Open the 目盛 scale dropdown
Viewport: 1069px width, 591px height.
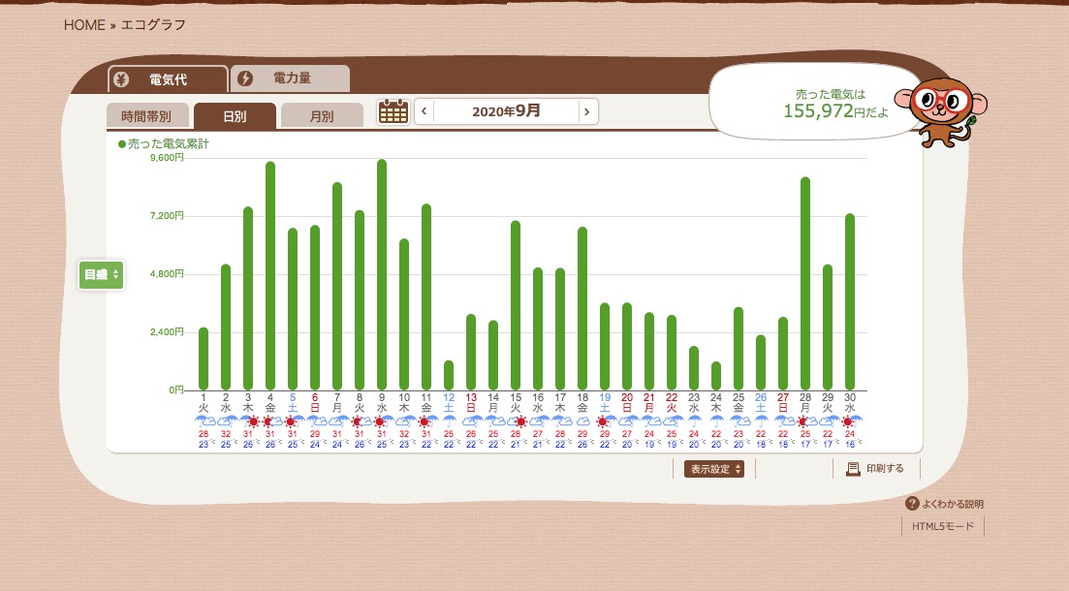point(102,275)
